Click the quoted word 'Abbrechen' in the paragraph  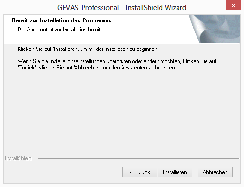point(87,68)
